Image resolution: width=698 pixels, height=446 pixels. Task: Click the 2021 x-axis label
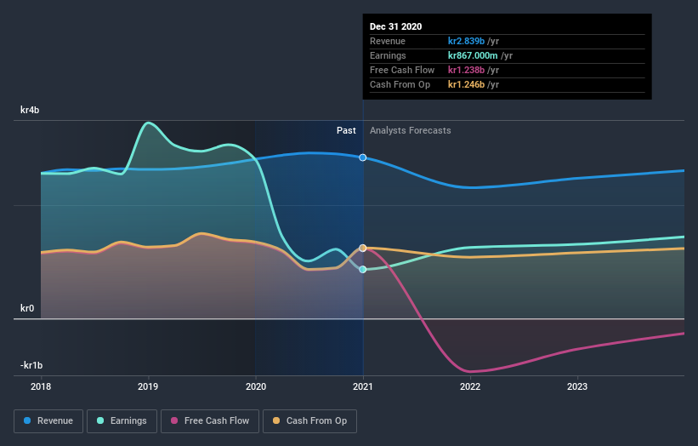(363, 386)
